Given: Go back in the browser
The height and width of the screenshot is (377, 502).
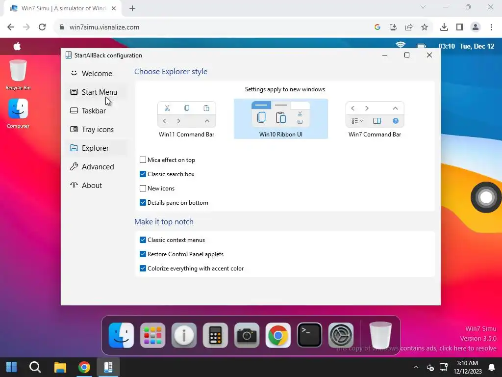Looking at the screenshot, I should [11, 27].
